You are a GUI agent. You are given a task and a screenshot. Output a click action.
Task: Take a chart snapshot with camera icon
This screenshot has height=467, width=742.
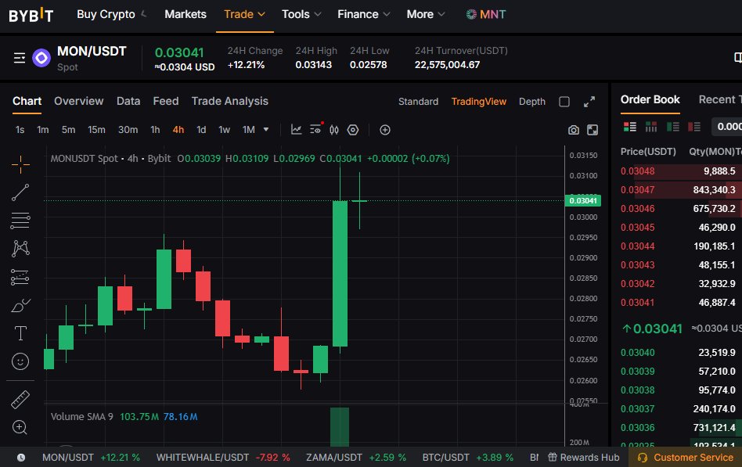point(574,130)
